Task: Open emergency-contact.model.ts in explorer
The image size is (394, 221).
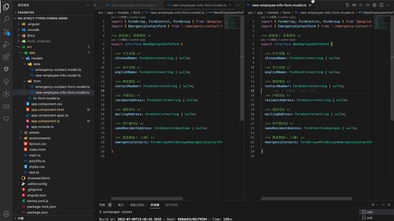Action: [58, 69]
